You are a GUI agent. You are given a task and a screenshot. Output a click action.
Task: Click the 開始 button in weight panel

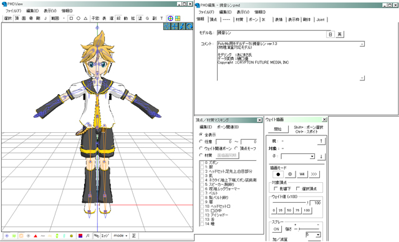(278, 129)
